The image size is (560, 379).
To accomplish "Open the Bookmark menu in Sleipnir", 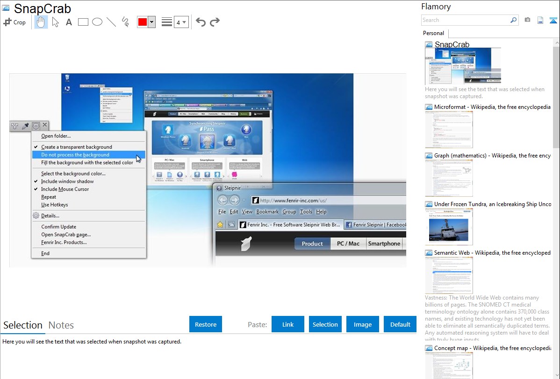I will 267,212.
